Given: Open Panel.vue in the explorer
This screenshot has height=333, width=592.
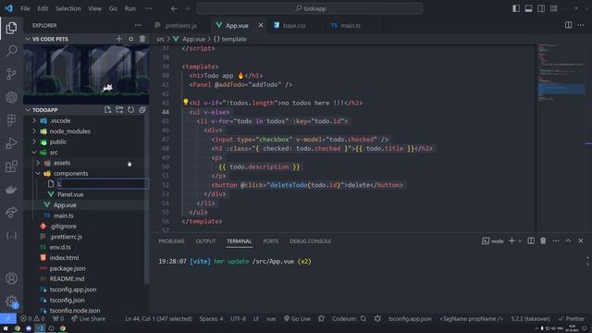Looking at the screenshot, I should [70, 194].
